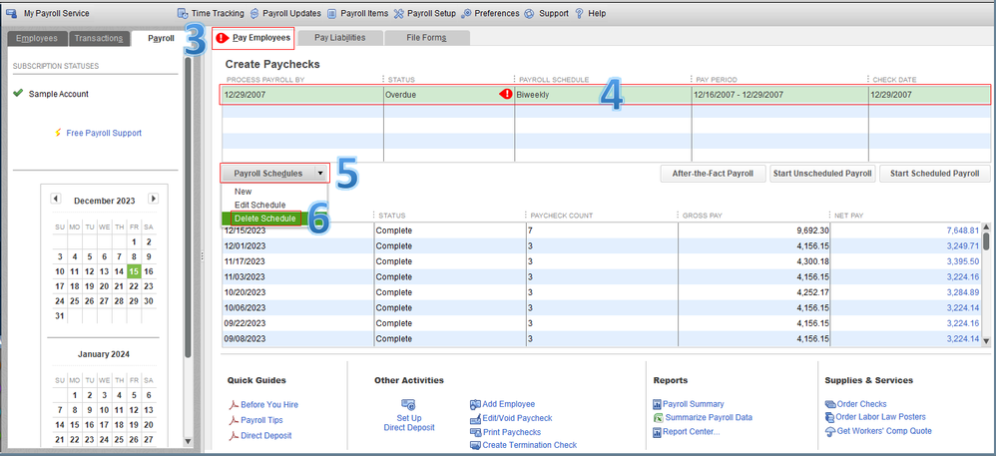Select the 12/01/2023 payroll history row
The height and width of the screenshot is (456, 996).
pos(600,245)
